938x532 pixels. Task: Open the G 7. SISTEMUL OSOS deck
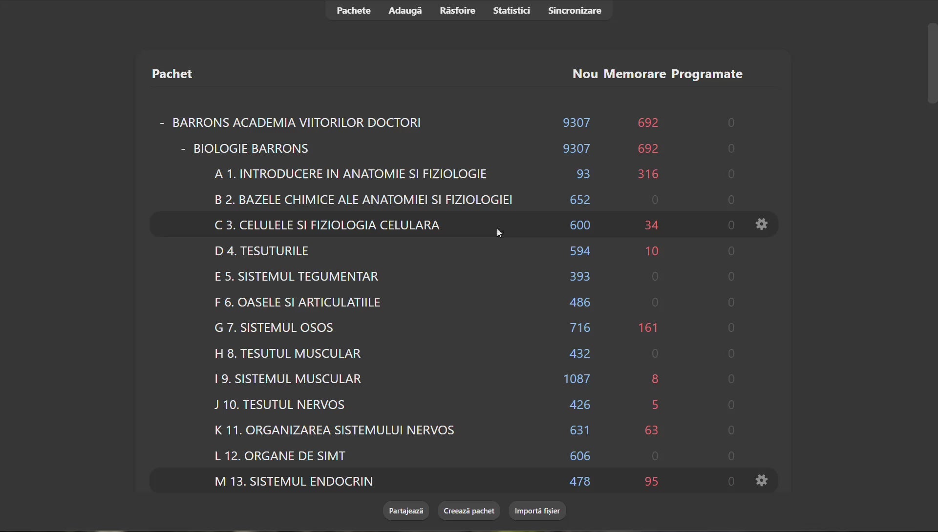(x=274, y=328)
